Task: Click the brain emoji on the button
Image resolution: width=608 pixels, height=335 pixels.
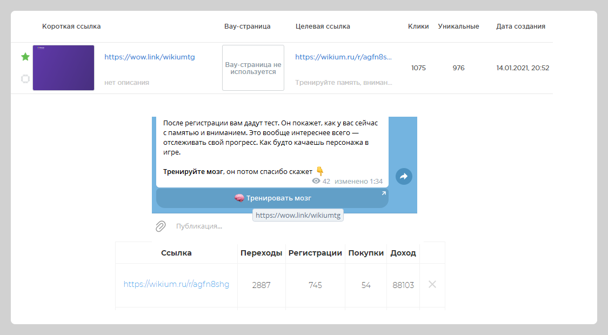Action: coord(239,198)
